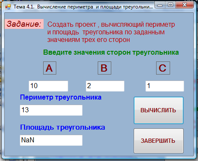Click the red task description Создать проект text
The image size is (198, 161).
coord(111,32)
